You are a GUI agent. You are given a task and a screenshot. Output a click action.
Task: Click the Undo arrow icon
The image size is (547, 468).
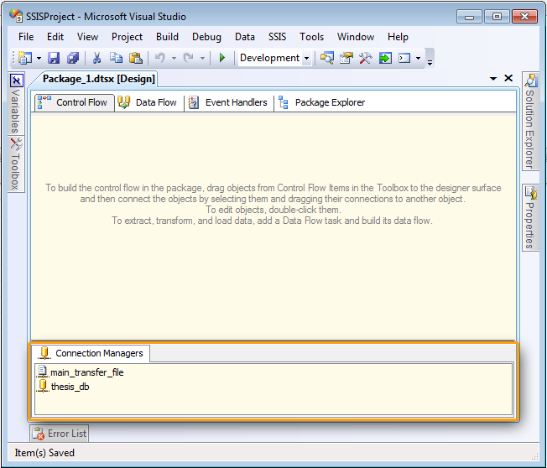(x=160, y=58)
